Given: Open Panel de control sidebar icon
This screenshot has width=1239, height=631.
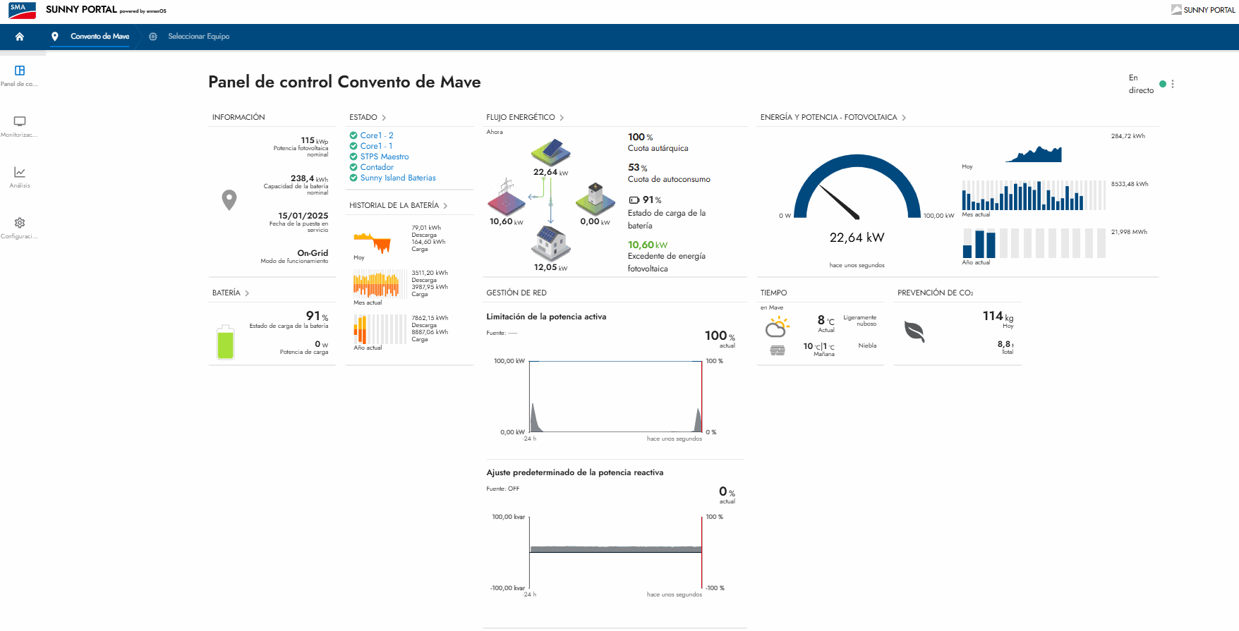Looking at the screenshot, I should coord(20,71).
